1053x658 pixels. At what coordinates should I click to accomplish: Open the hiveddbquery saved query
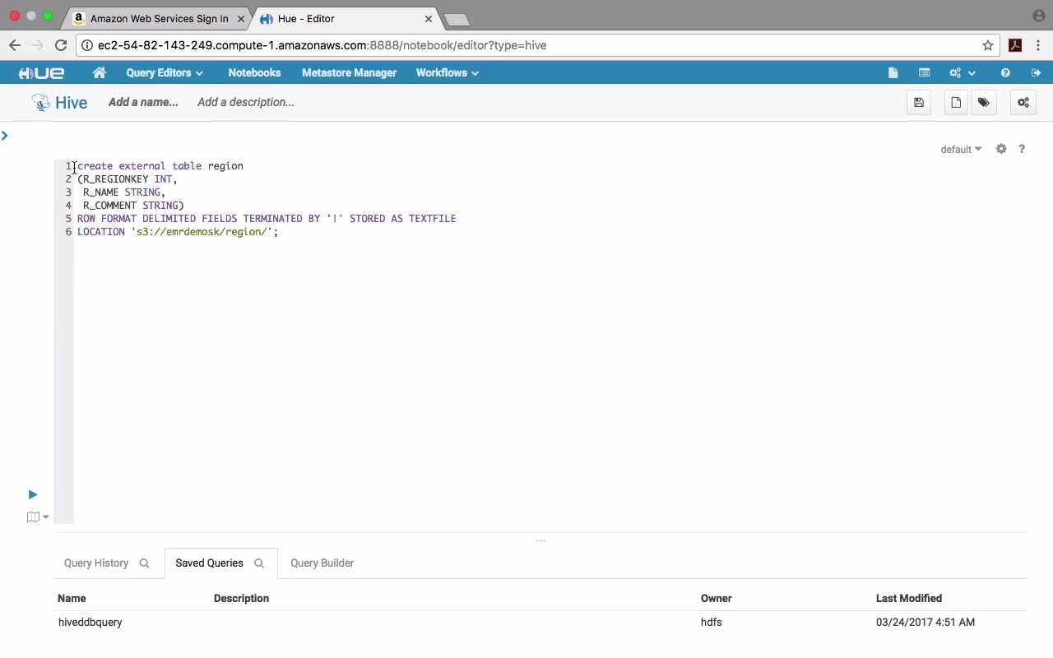(x=90, y=623)
